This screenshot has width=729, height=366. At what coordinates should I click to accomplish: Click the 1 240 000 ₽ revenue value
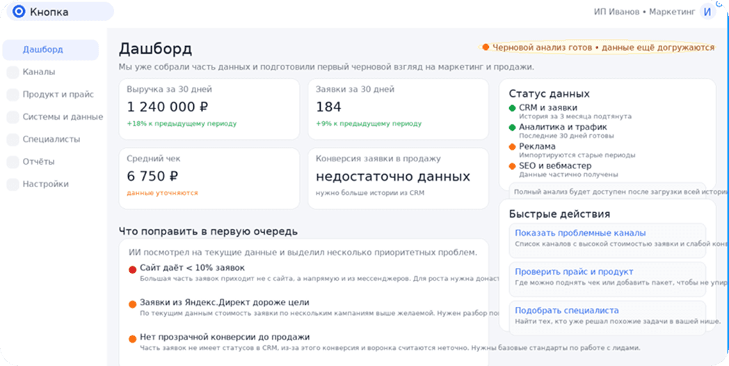tap(168, 107)
